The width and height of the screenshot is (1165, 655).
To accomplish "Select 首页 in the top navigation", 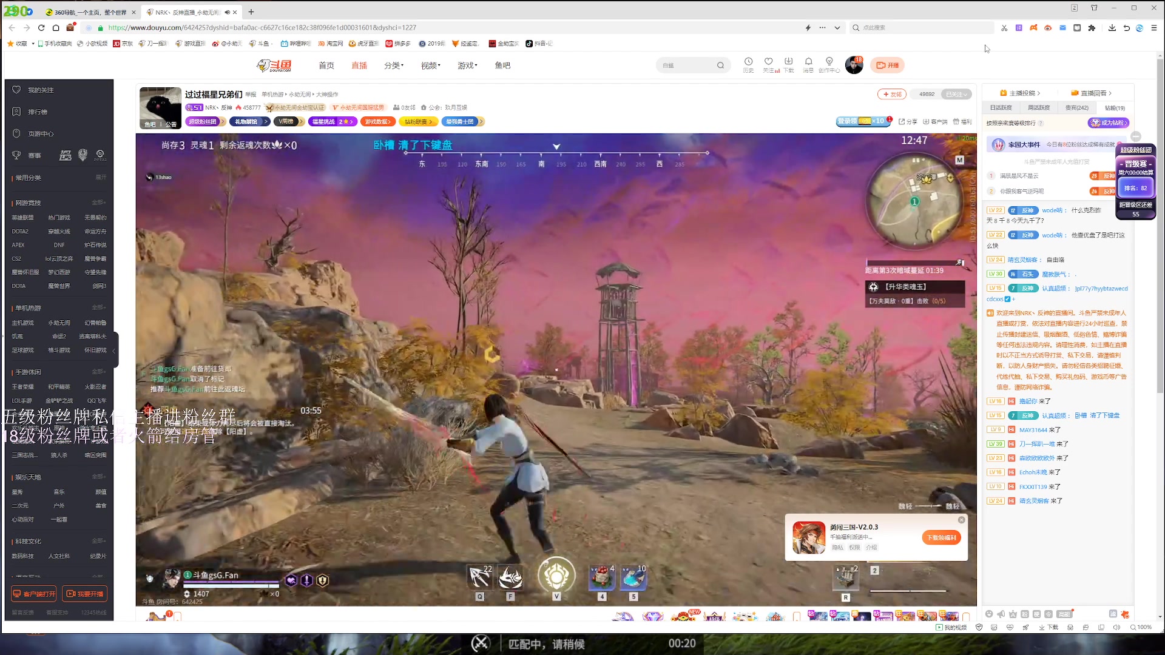I will pyautogui.click(x=326, y=65).
